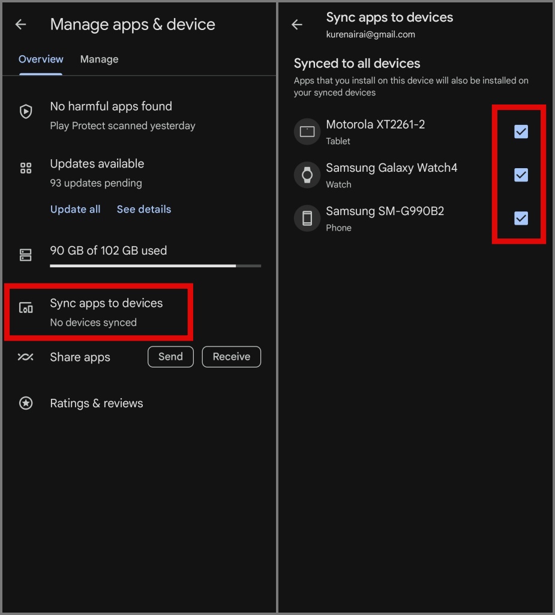
Task: Tap the Ratings & reviews star icon
Action: click(x=26, y=403)
